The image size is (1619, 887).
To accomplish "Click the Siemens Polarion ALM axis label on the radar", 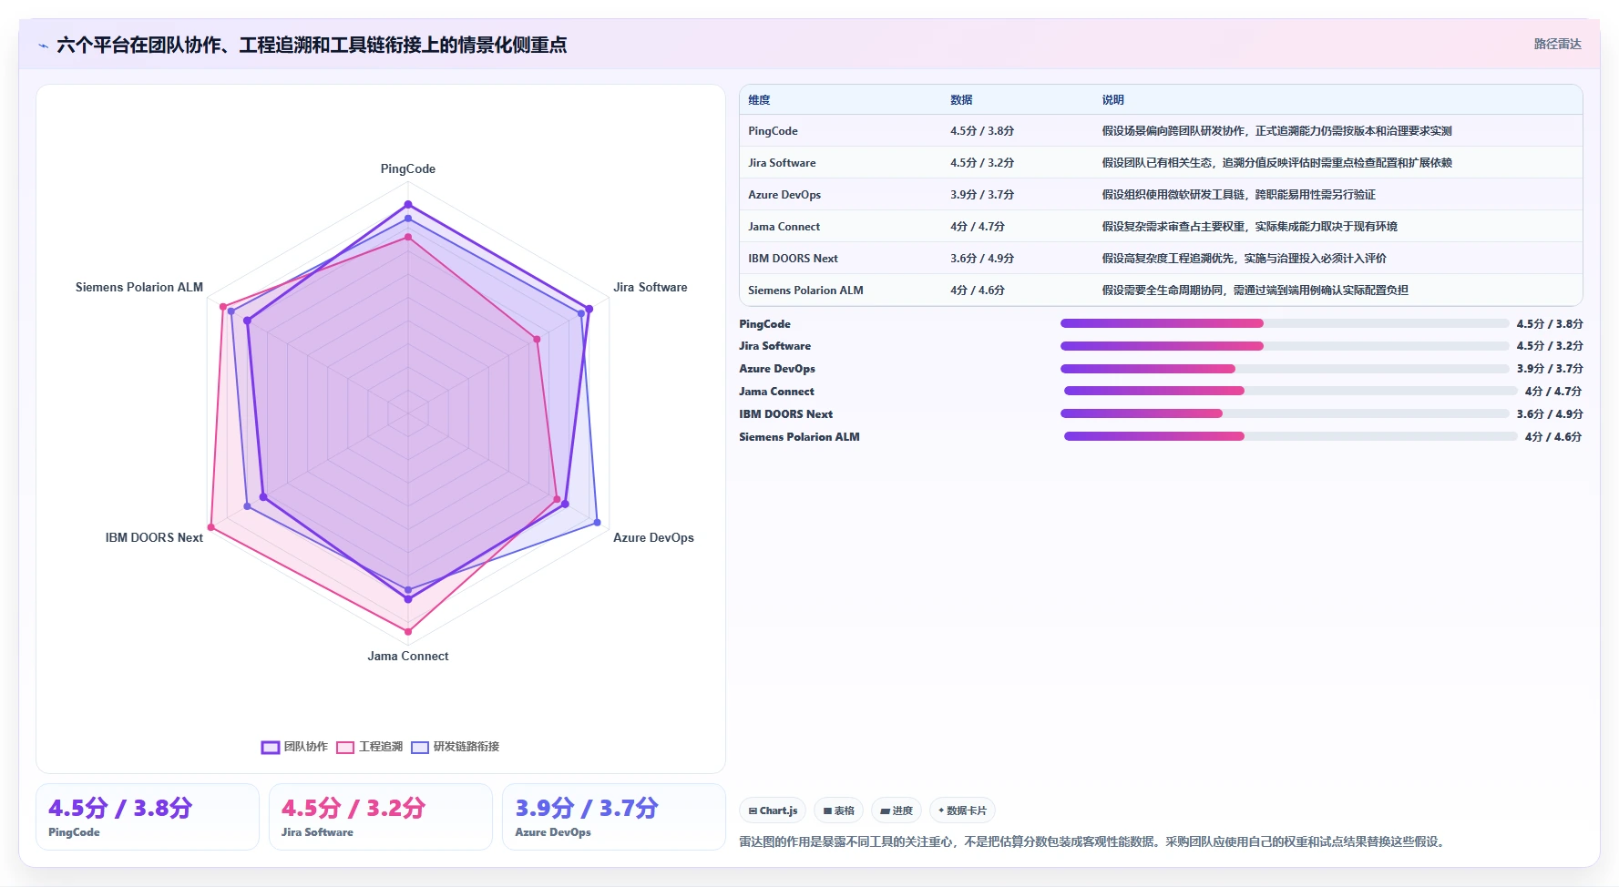I will tap(139, 288).
